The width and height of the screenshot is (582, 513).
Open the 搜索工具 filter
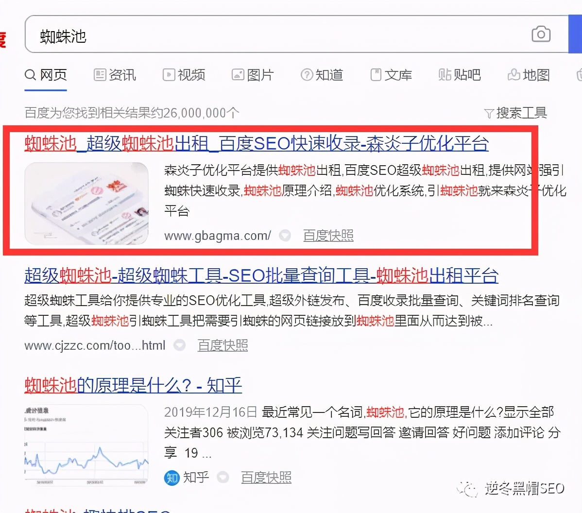516,113
